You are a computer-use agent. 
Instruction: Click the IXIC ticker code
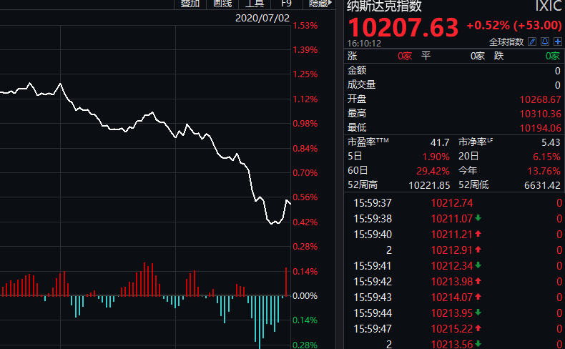click(x=548, y=6)
